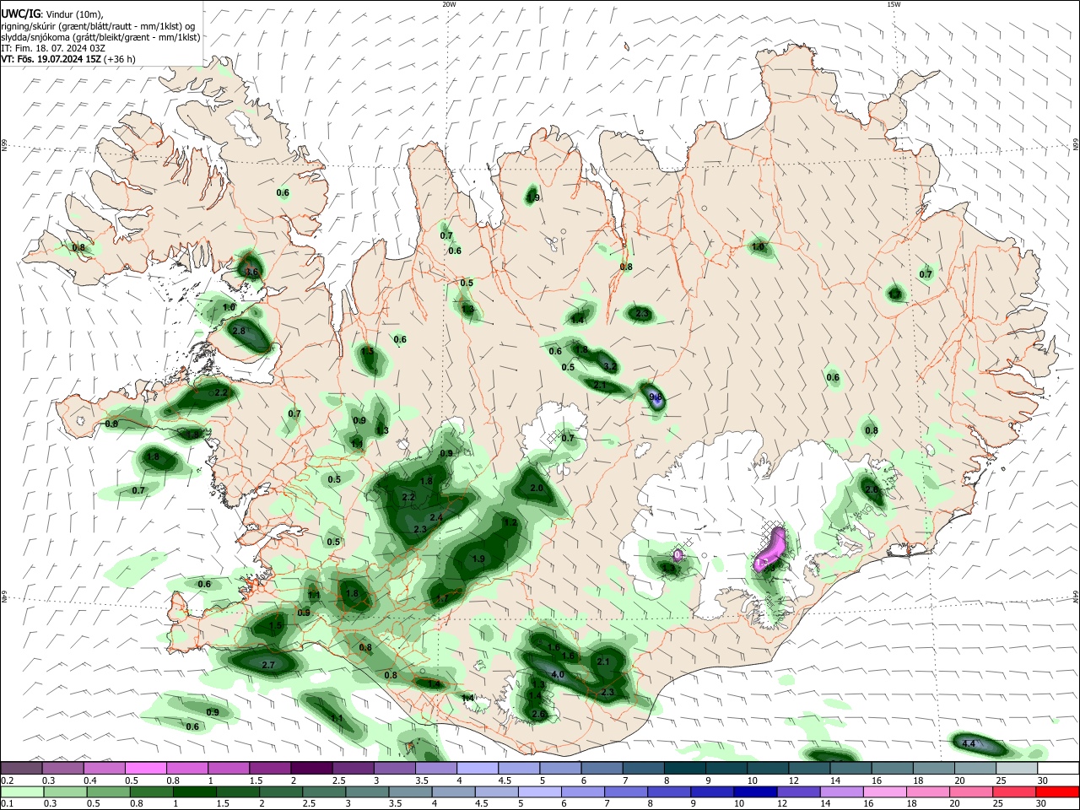Click the 2.7 value off the southwest coast
Viewport: 1080px width, 810px height.
point(268,665)
